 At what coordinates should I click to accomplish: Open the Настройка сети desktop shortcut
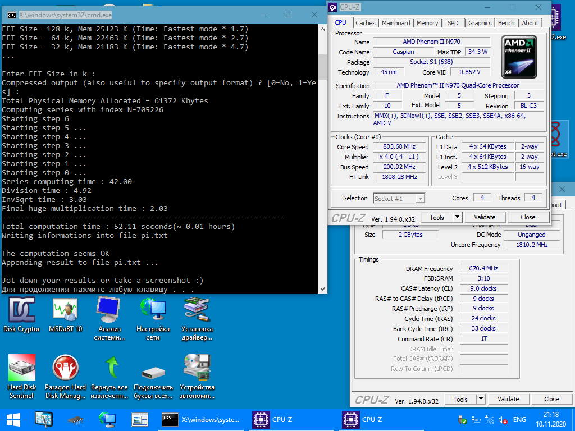(153, 319)
